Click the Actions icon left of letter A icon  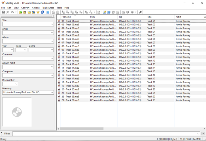coord(86,12)
